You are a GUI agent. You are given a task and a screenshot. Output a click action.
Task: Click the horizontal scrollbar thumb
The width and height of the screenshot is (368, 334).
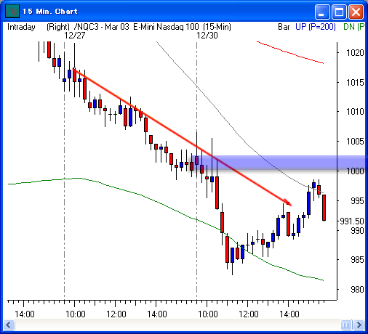346,325
